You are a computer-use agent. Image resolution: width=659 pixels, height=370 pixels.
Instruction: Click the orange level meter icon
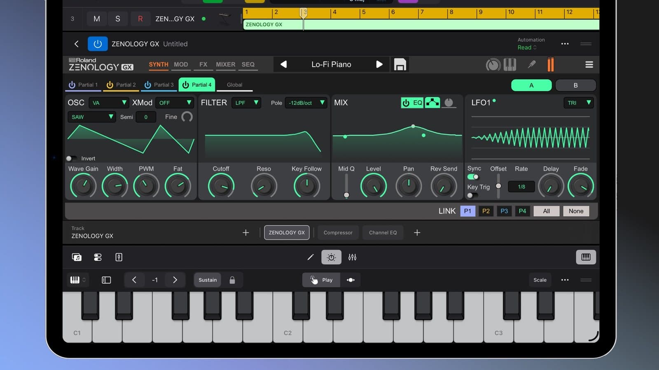(x=551, y=65)
